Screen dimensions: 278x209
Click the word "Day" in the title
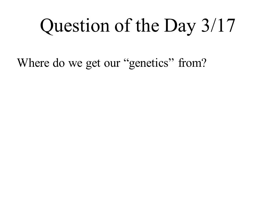point(180,27)
